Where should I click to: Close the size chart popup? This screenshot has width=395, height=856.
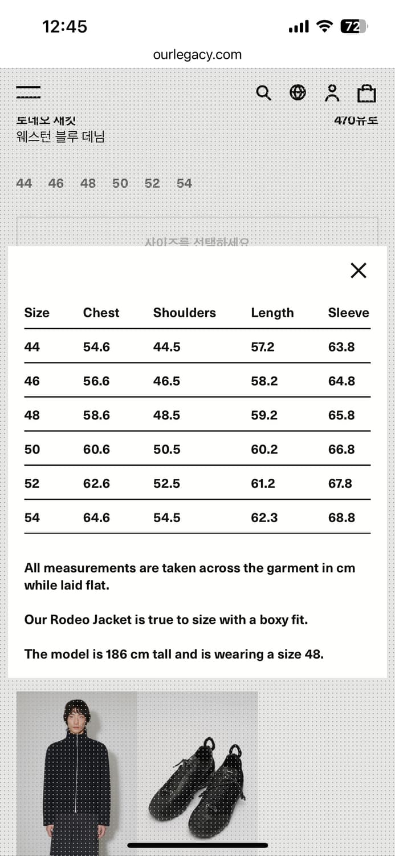point(359,270)
